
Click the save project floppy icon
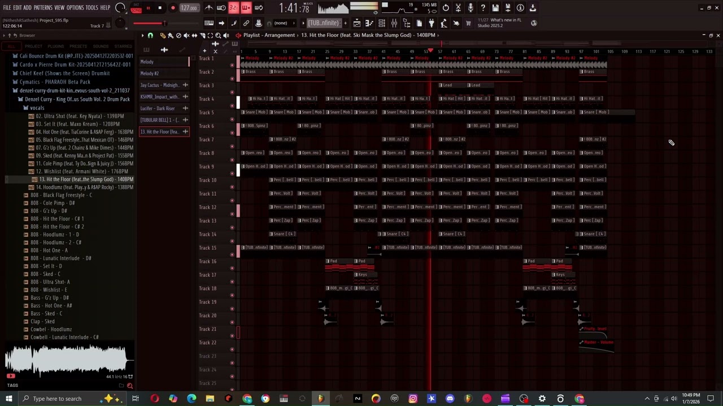(x=495, y=8)
